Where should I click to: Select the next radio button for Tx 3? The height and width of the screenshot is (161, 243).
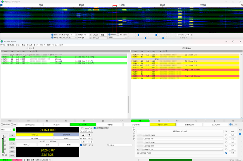click(226, 142)
